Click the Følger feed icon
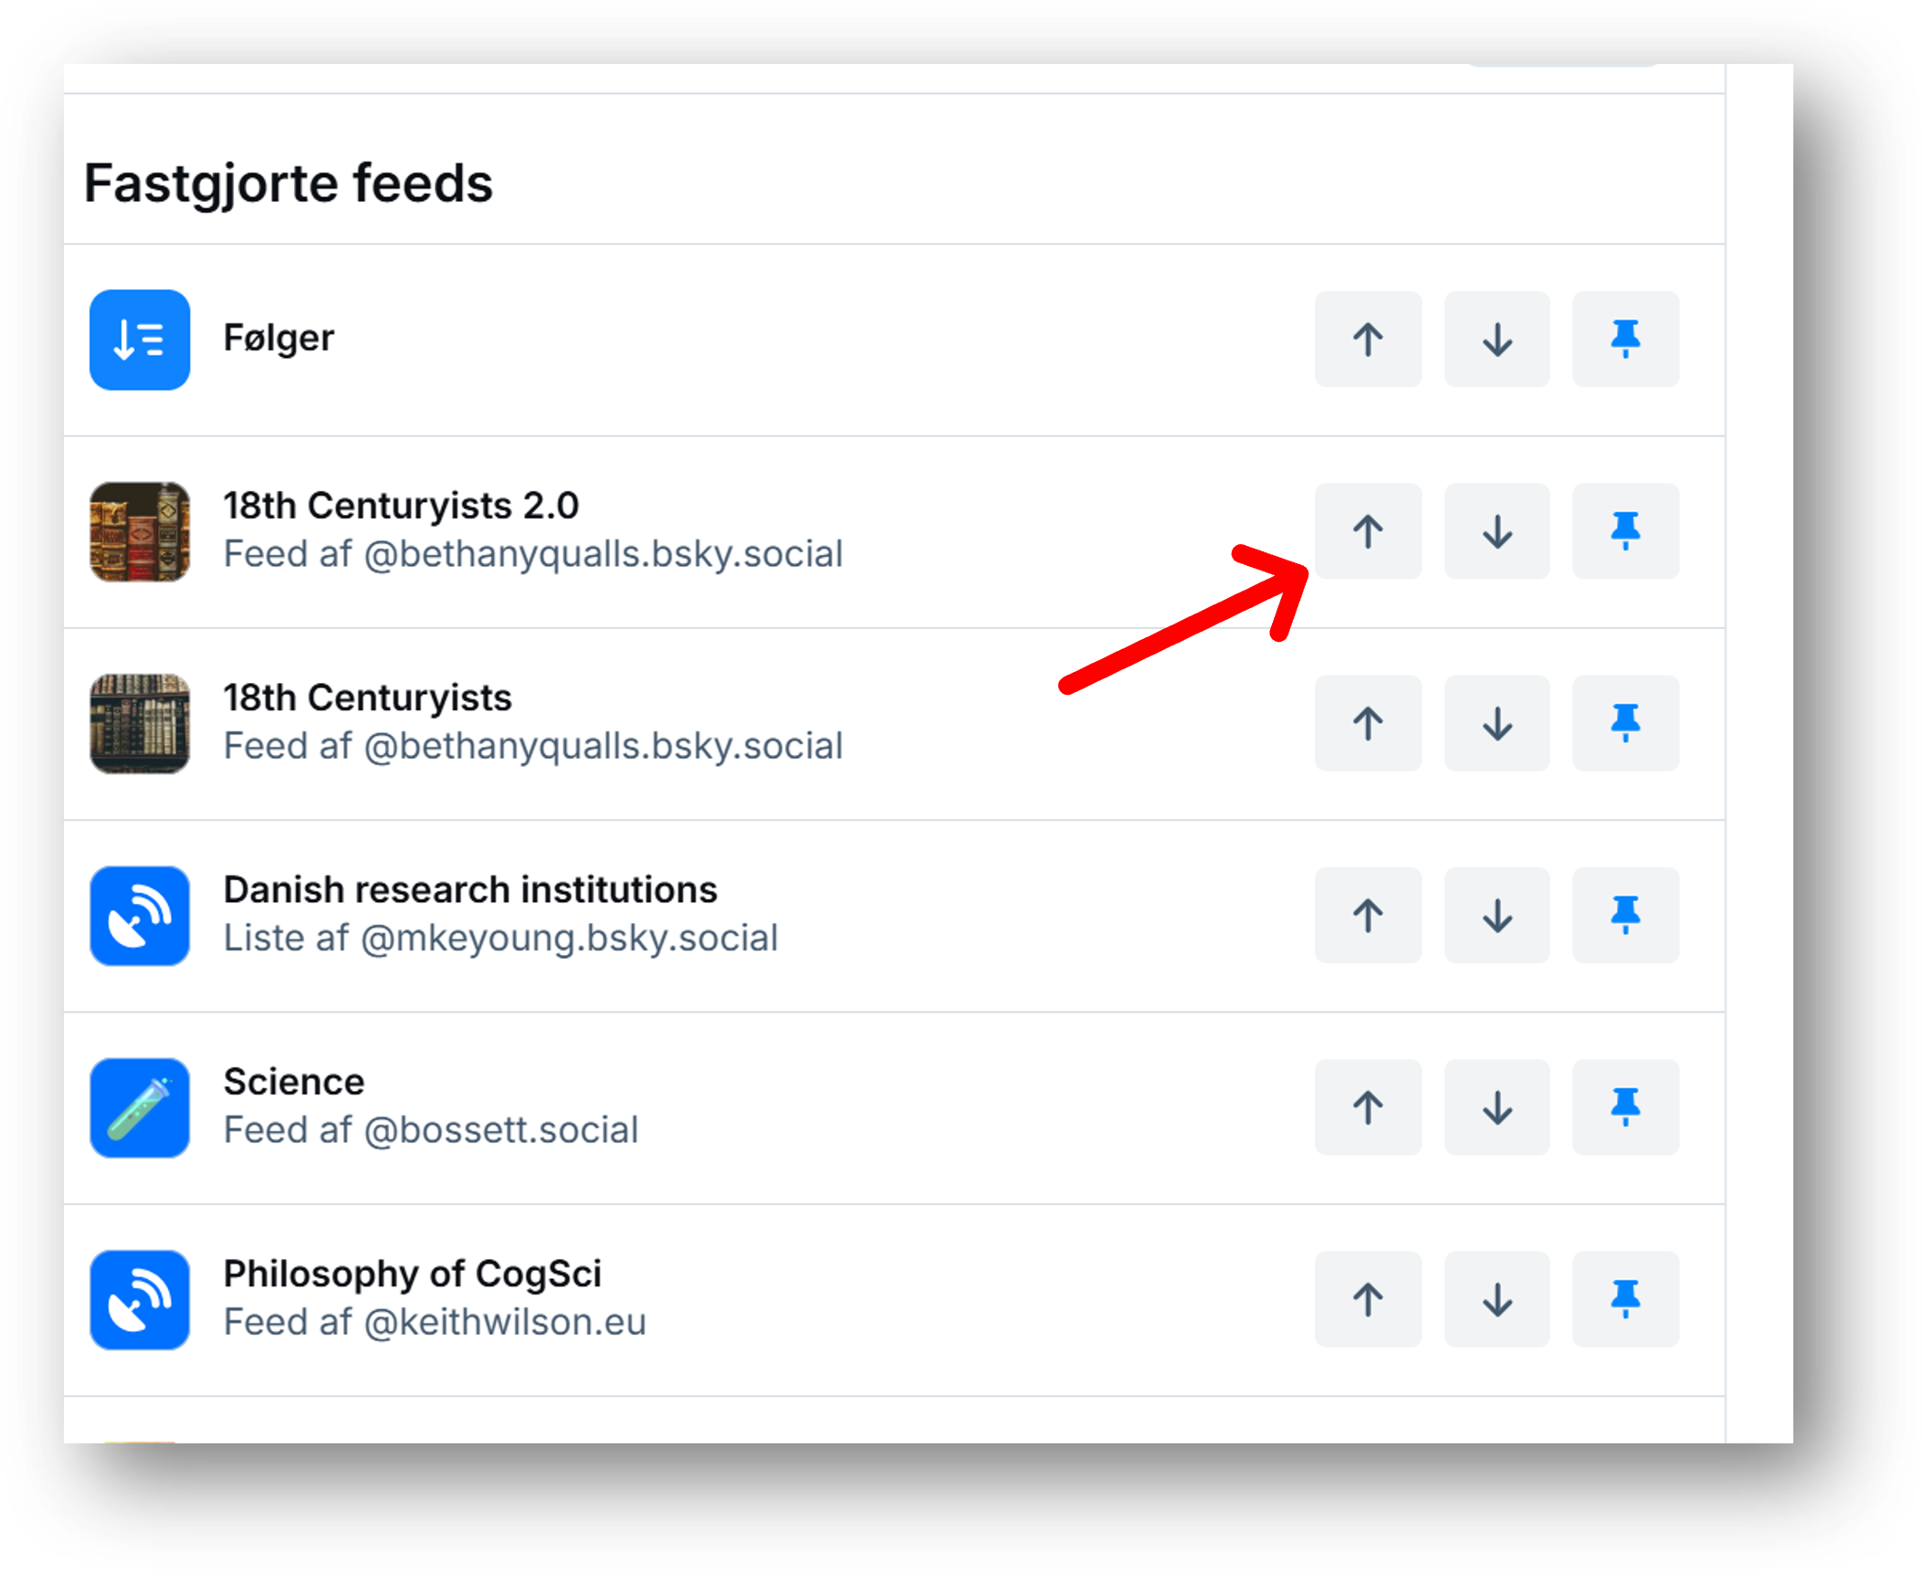The height and width of the screenshot is (1573, 1923). coord(140,340)
